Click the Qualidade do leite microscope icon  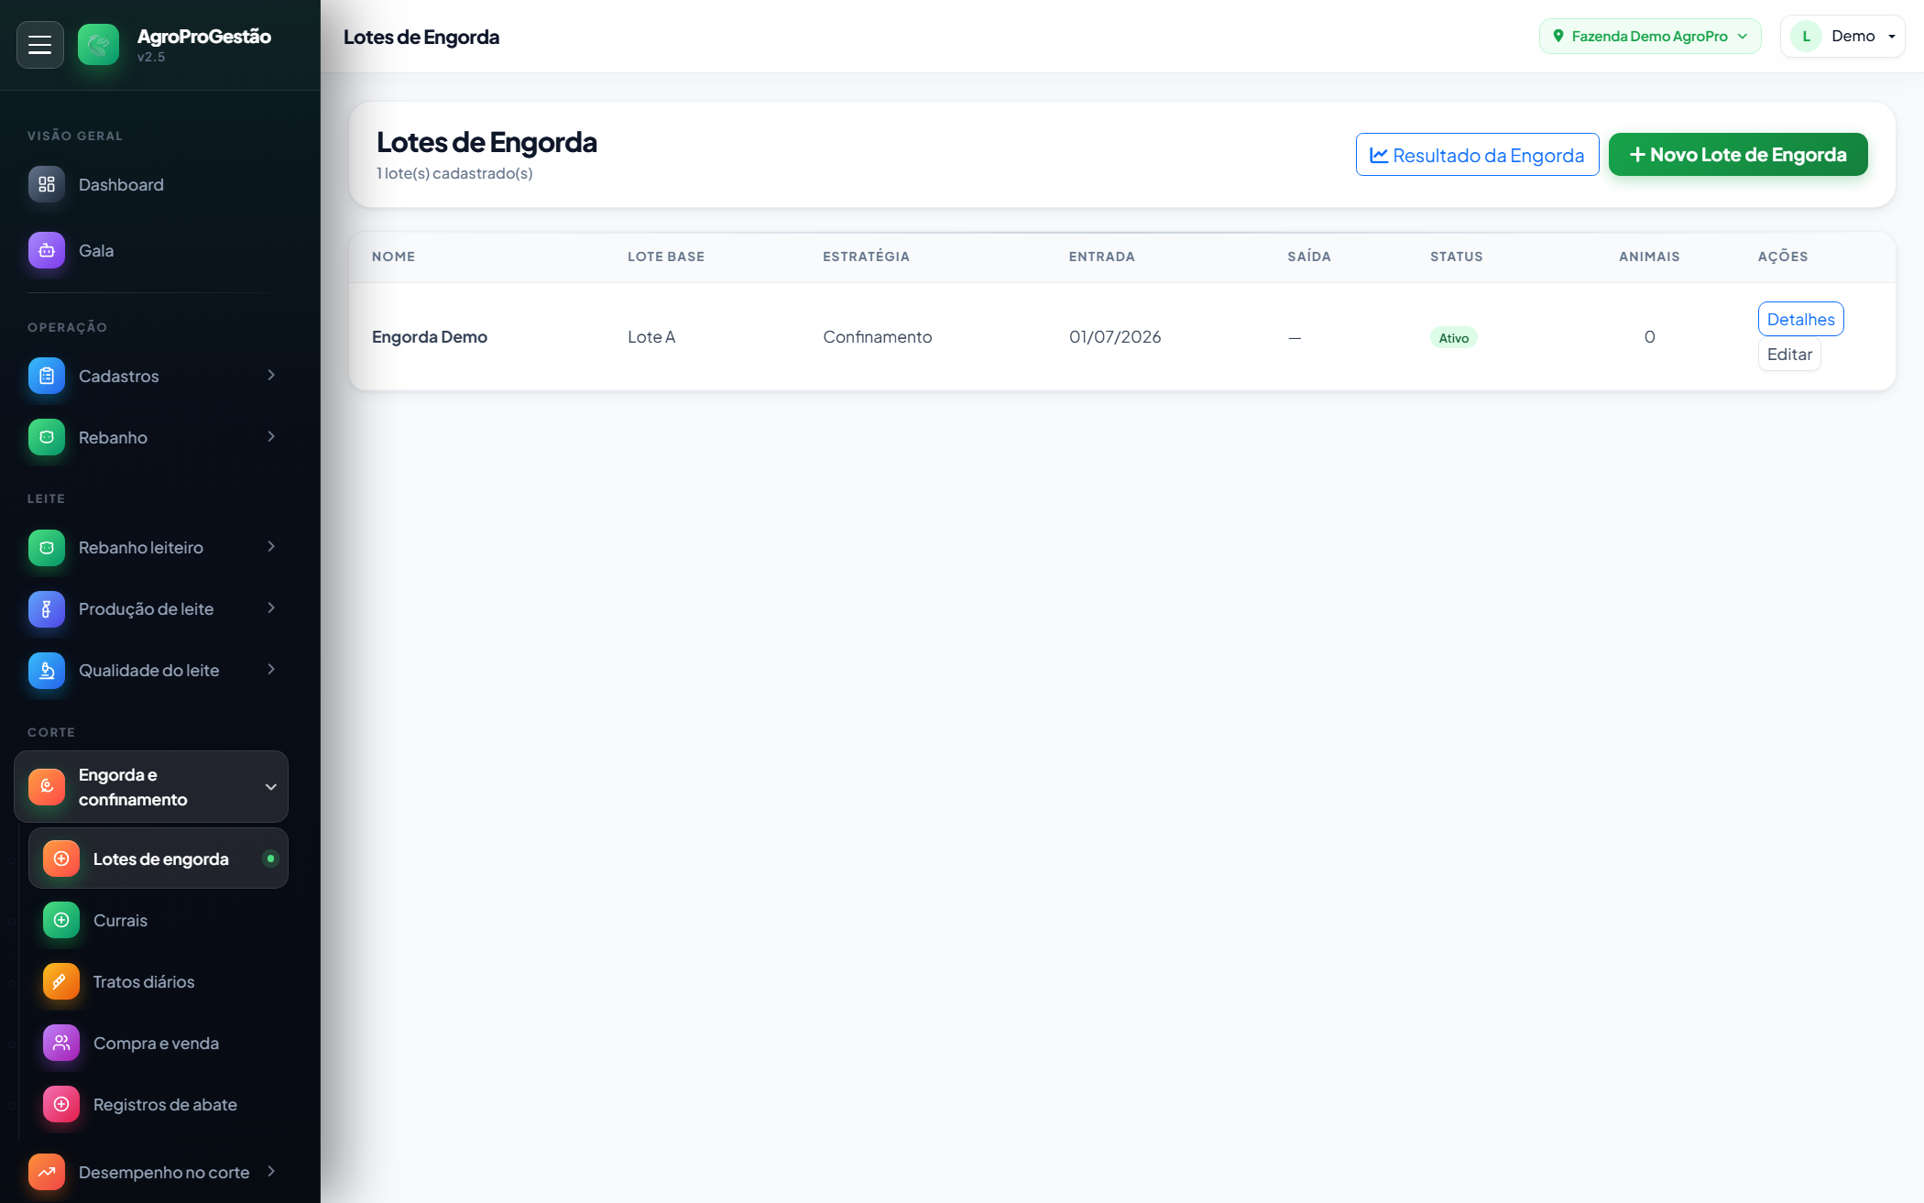(47, 670)
